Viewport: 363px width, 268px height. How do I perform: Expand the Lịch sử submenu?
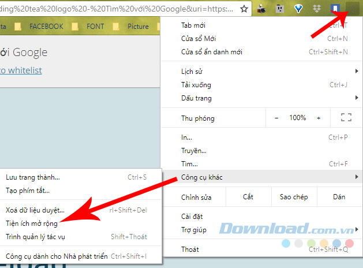tap(261, 72)
